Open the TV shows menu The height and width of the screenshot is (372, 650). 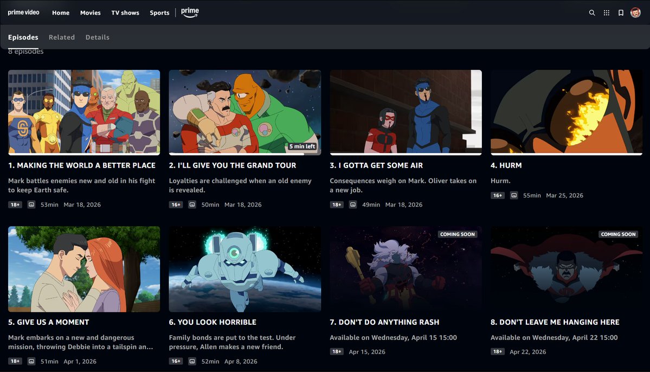pos(125,13)
